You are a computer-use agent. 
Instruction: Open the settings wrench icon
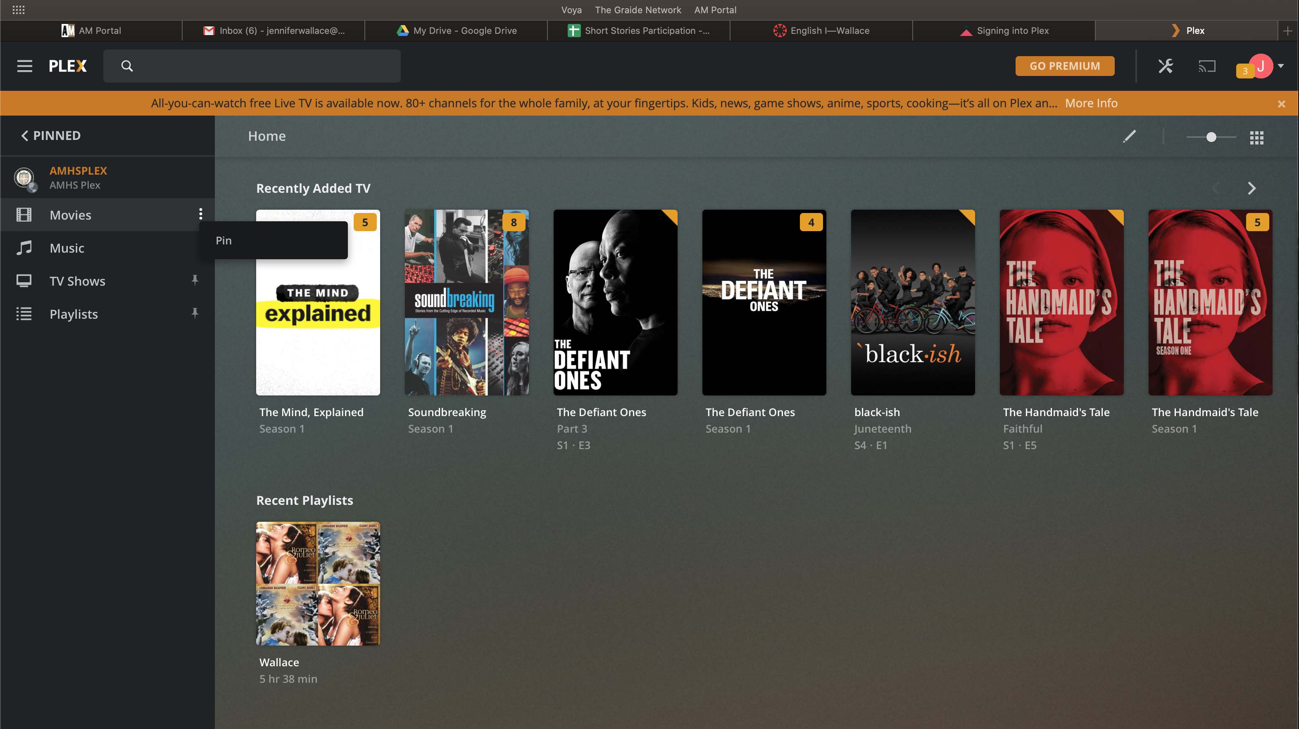click(x=1166, y=66)
